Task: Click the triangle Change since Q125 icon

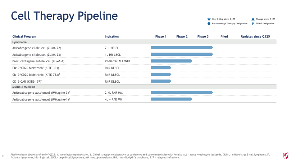Action: pyautogui.click(x=253, y=19)
